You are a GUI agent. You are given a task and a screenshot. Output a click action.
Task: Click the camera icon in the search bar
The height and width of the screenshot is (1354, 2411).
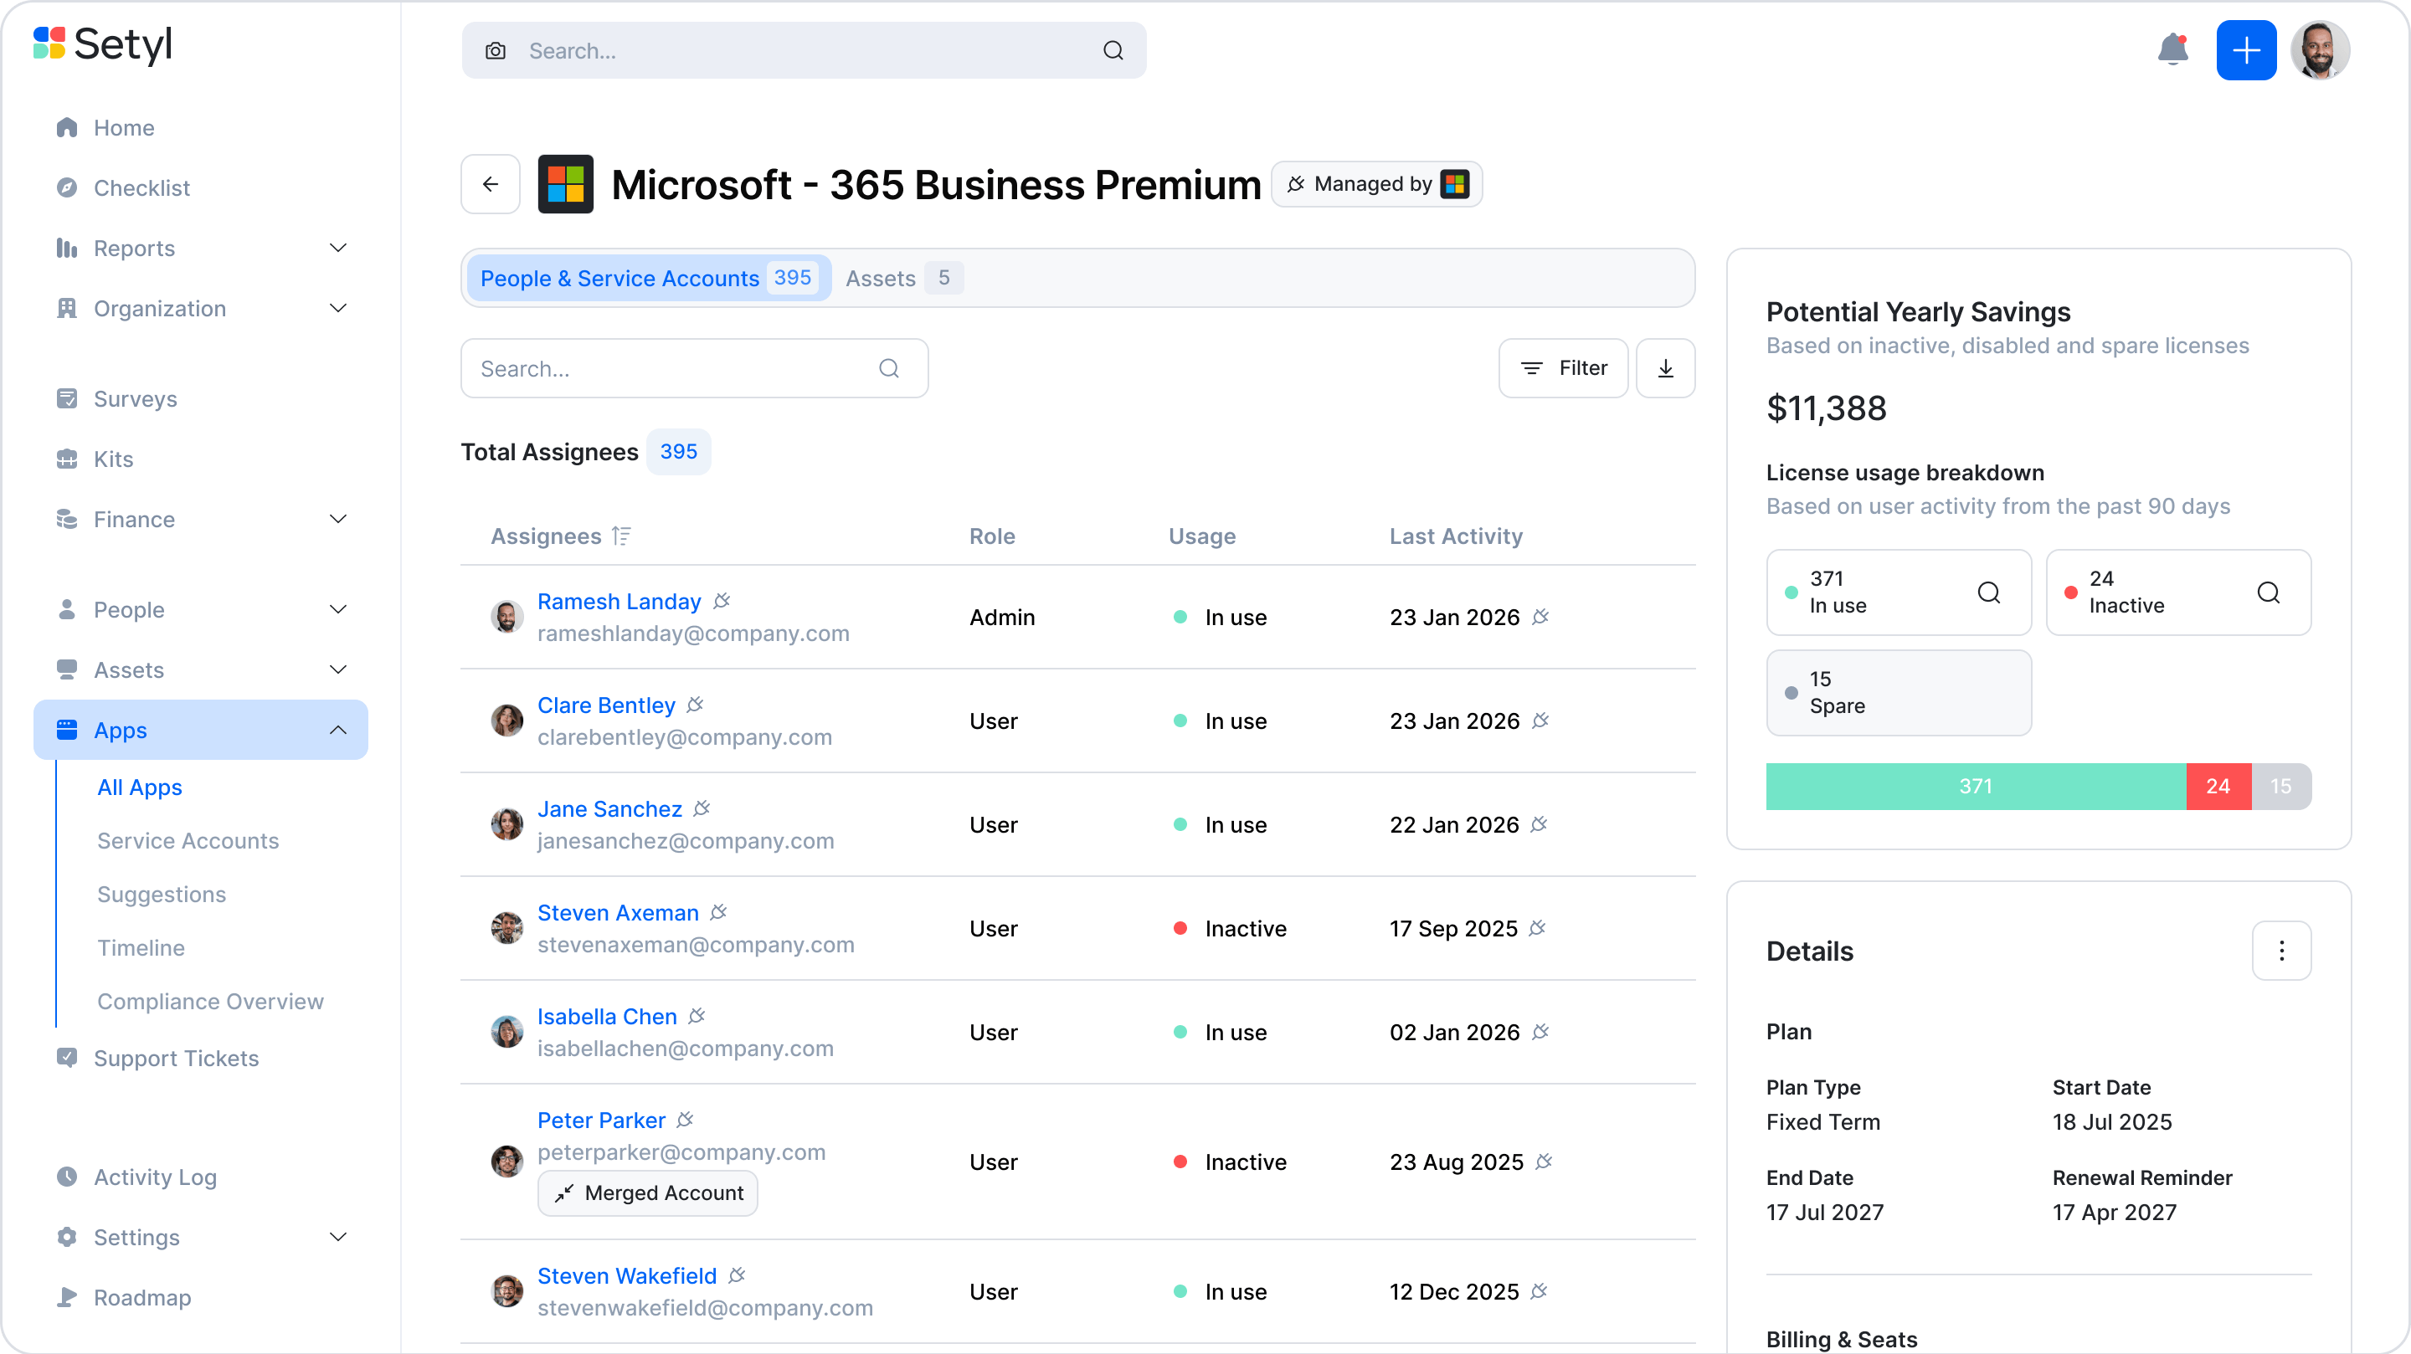click(x=495, y=50)
